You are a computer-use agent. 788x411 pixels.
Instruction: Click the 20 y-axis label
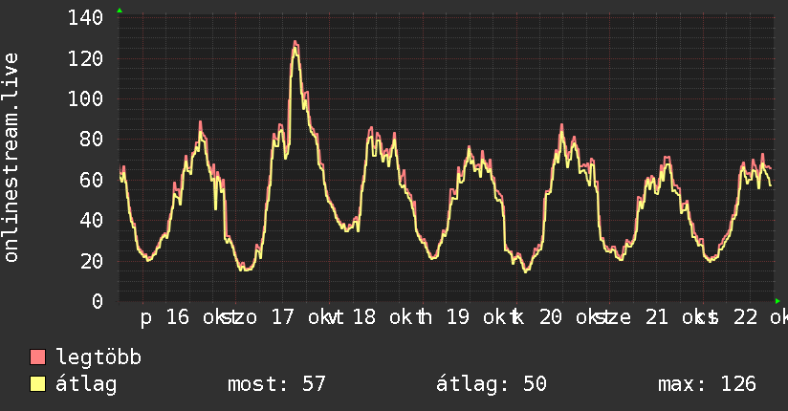point(92,261)
